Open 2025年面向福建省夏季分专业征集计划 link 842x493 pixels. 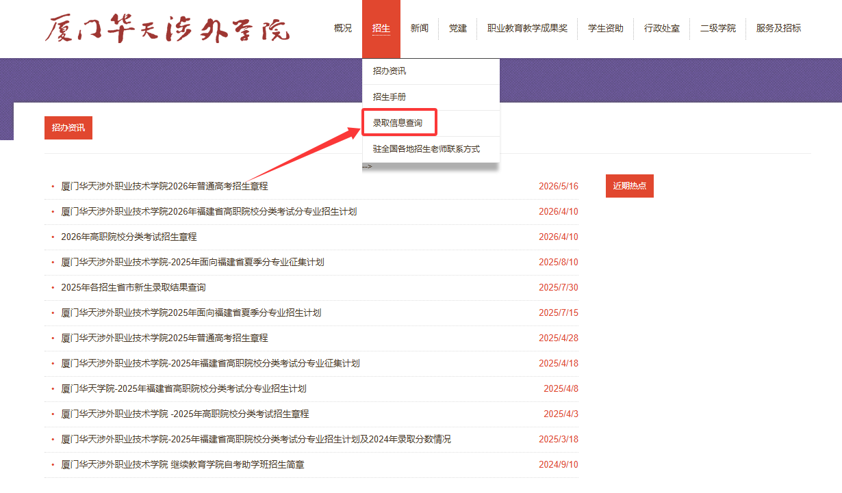192,262
